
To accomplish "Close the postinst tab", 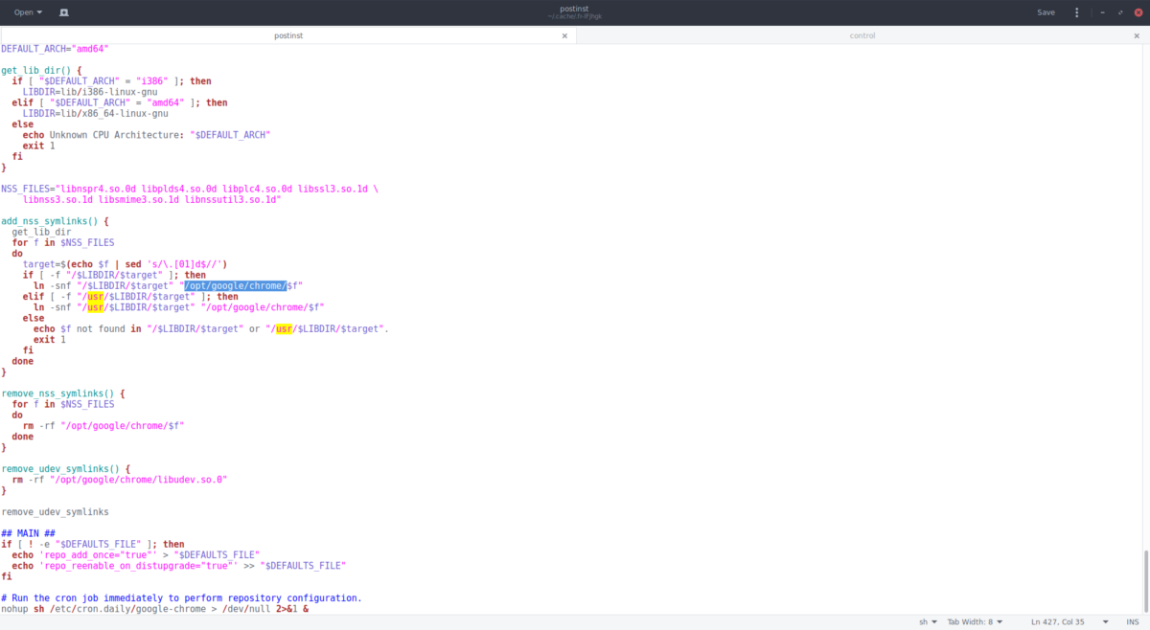I will tap(564, 34).
